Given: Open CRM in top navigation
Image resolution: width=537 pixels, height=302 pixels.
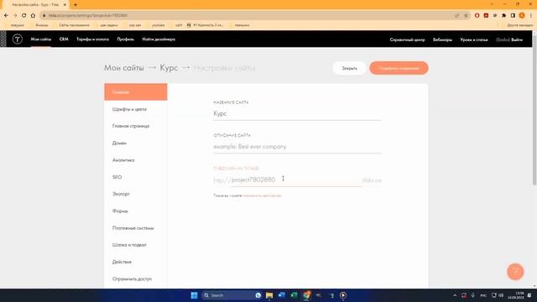Looking at the screenshot, I should click(x=64, y=39).
